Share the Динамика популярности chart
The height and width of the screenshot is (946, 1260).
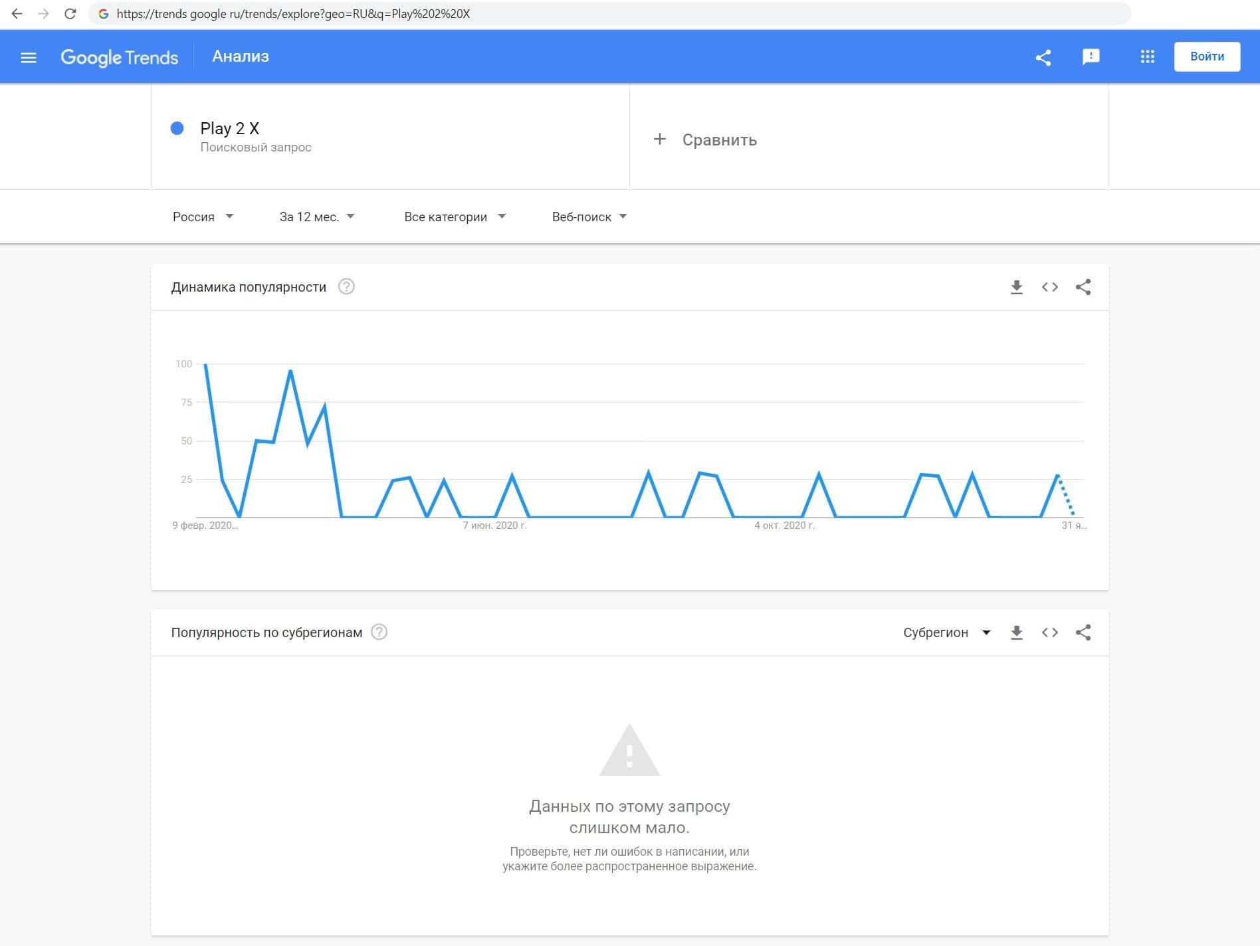pos(1083,287)
